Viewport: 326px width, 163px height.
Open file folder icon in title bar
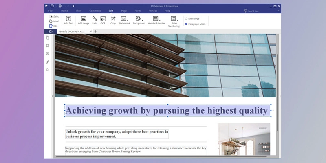[52, 6]
